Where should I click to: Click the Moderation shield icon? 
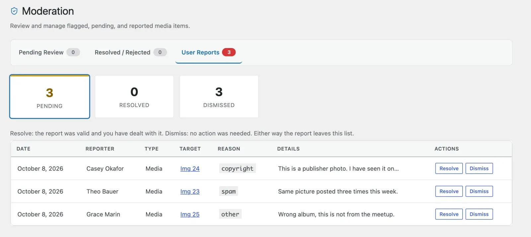pyautogui.click(x=14, y=11)
